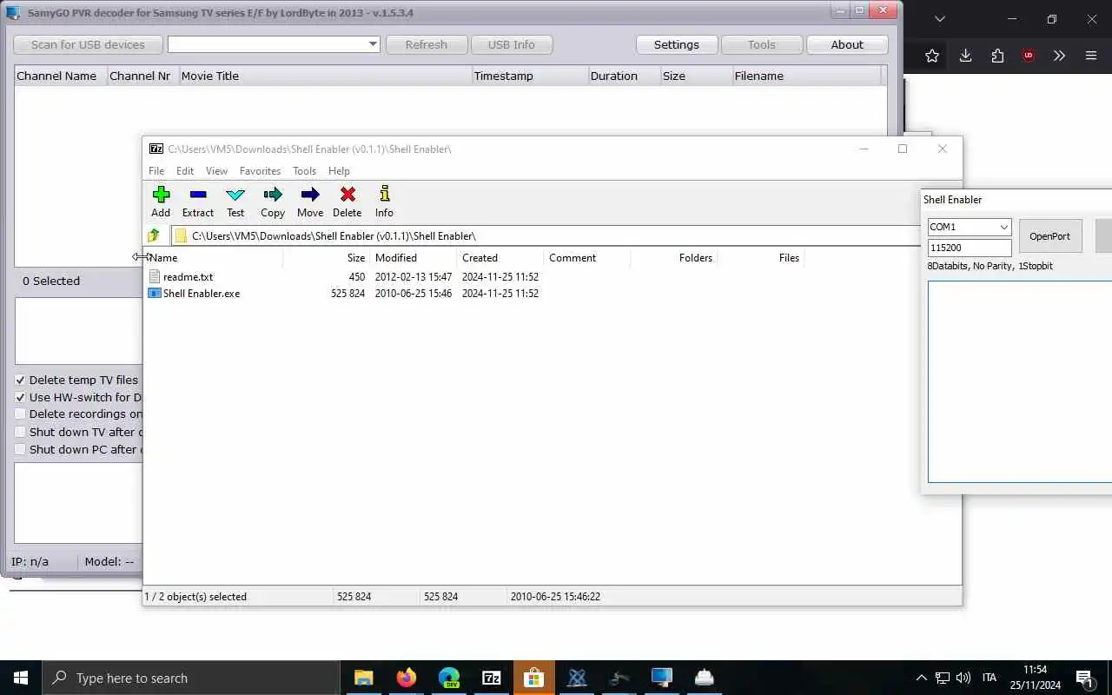This screenshot has width=1112, height=695.
Task: Click the Settings button in SamyGO
Action: [676, 44]
